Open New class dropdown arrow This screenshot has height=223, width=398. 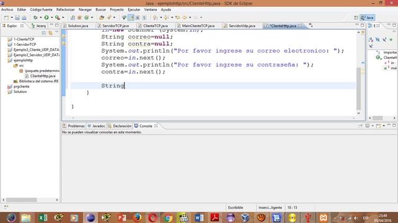[x=92, y=17]
